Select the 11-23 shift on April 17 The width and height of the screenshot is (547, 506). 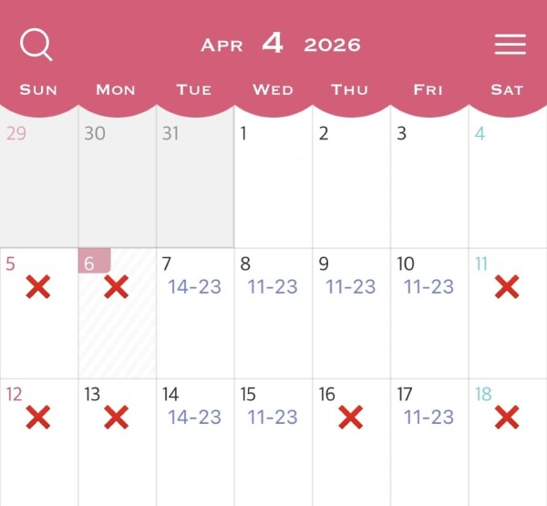click(x=429, y=418)
